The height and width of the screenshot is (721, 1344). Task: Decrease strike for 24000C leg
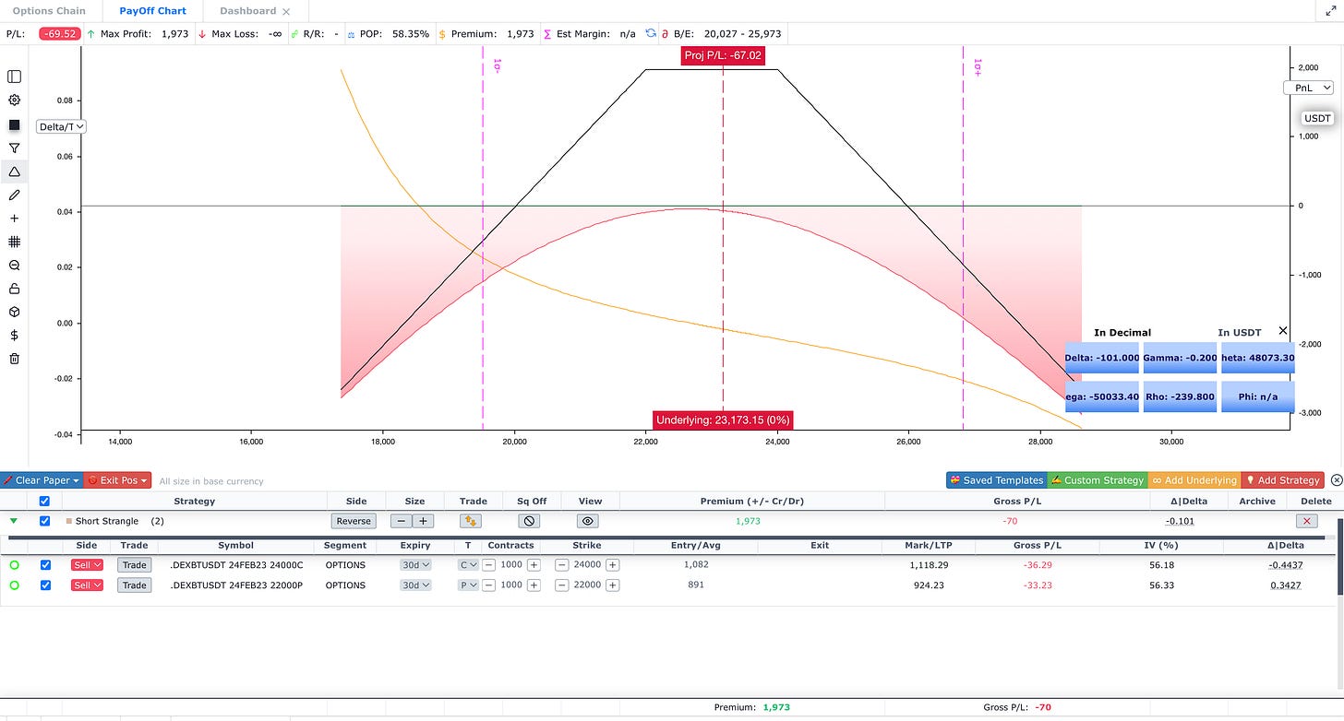[x=562, y=565]
